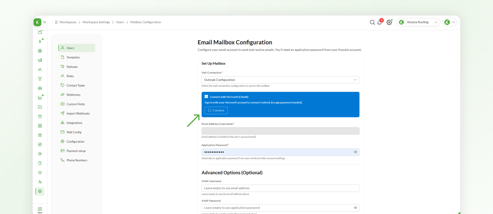
Task: Show IMAP Password with eye icon
Action: tap(356, 208)
